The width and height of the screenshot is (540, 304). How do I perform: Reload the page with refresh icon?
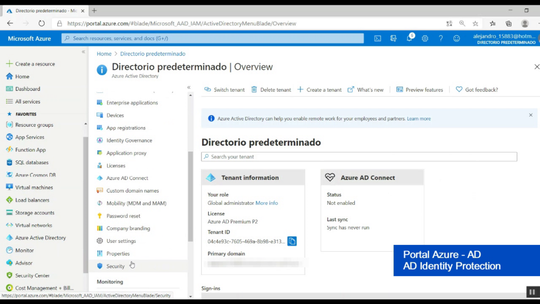click(x=41, y=23)
